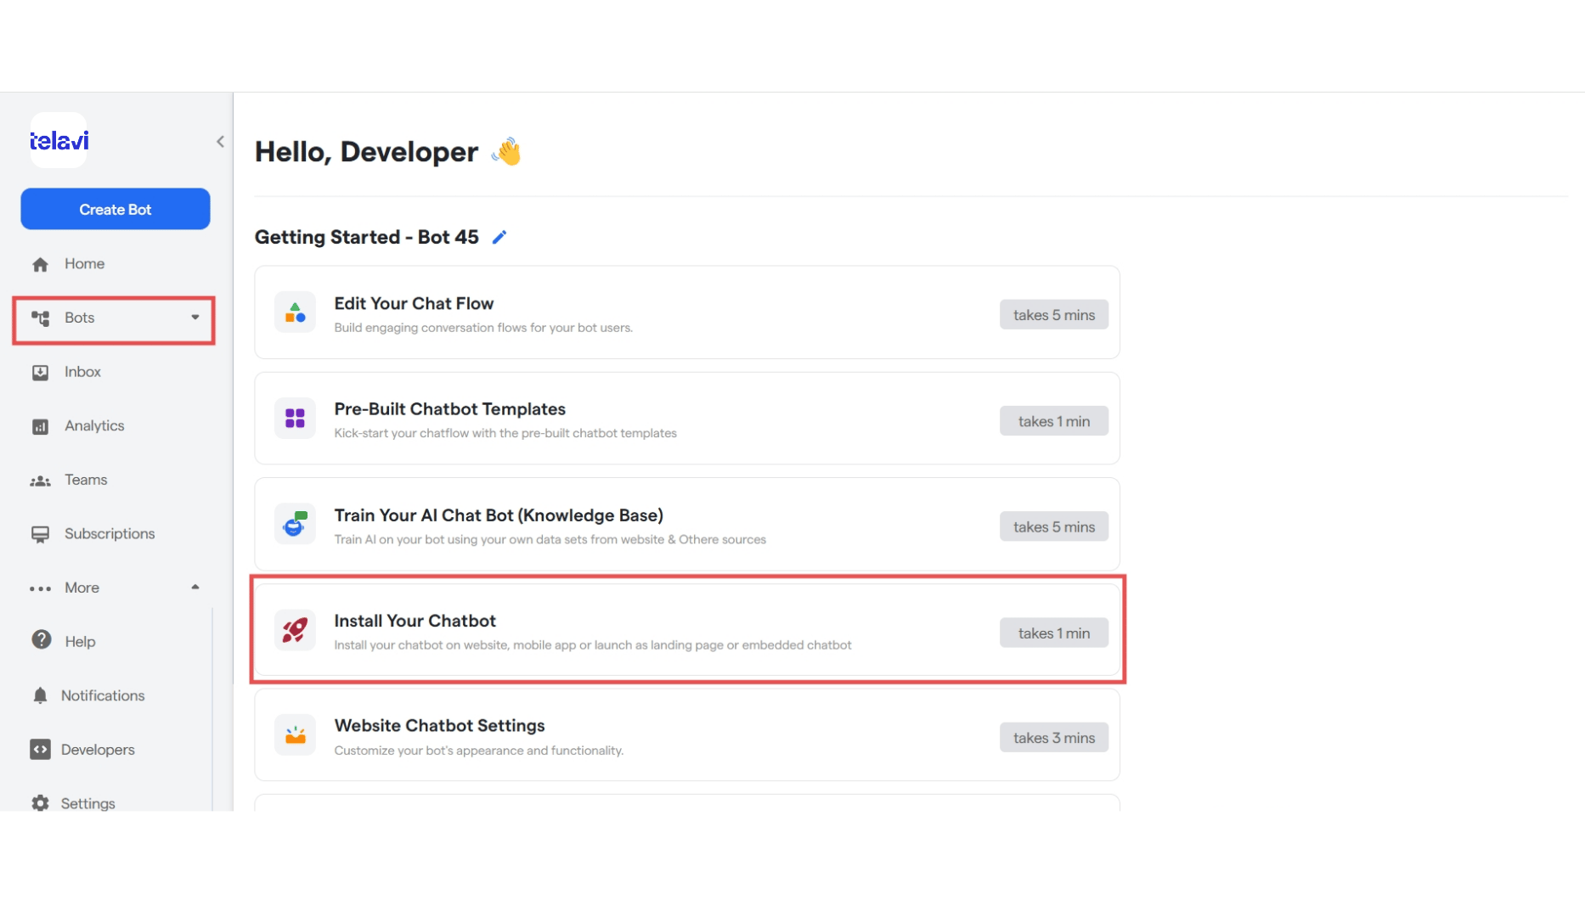
Task: Click the telavi logo
Action: pyautogui.click(x=59, y=140)
